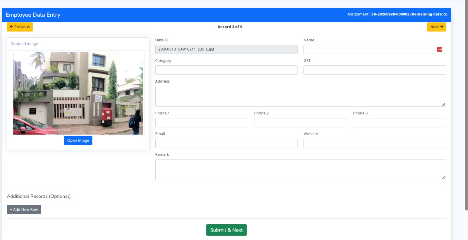Focus the Name input field

tap(375, 49)
